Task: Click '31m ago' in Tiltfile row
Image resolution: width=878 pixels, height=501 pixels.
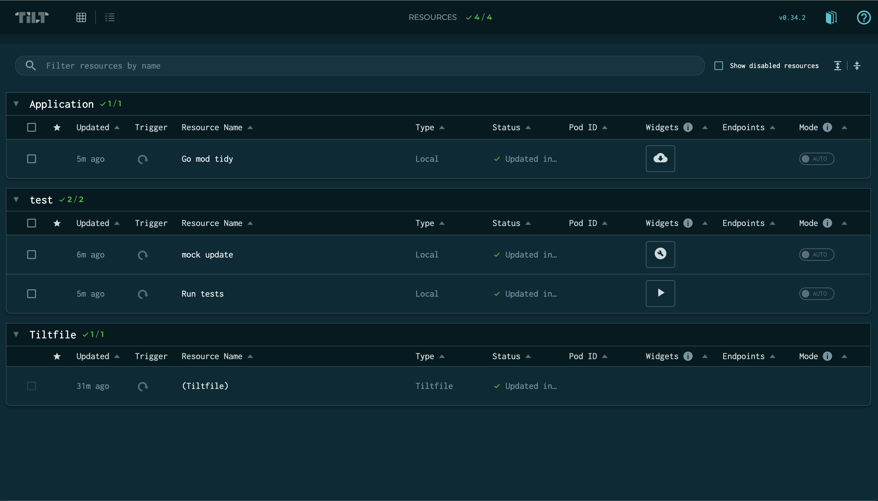Action: (x=93, y=386)
